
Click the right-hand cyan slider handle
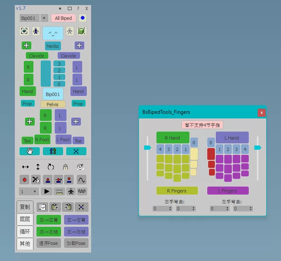[258, 148]
